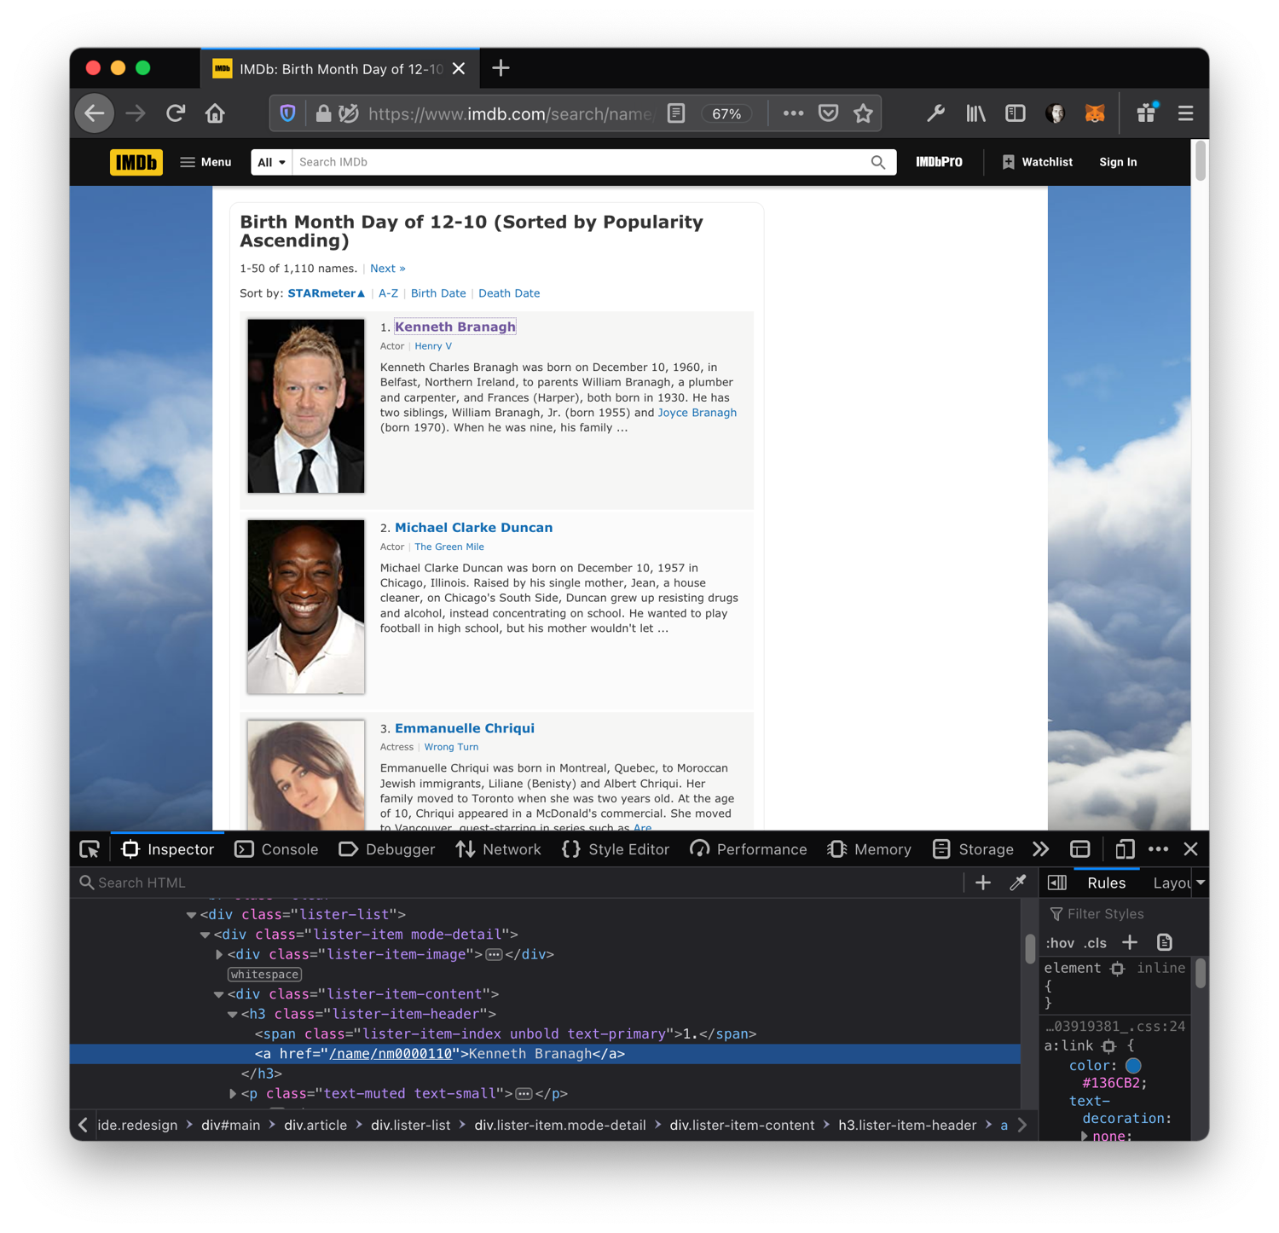Image resolution: width=1279 pixels, height=1233 pixels.
Task: Open the reader view icon in the URL bar
Action: pos(676,113)
